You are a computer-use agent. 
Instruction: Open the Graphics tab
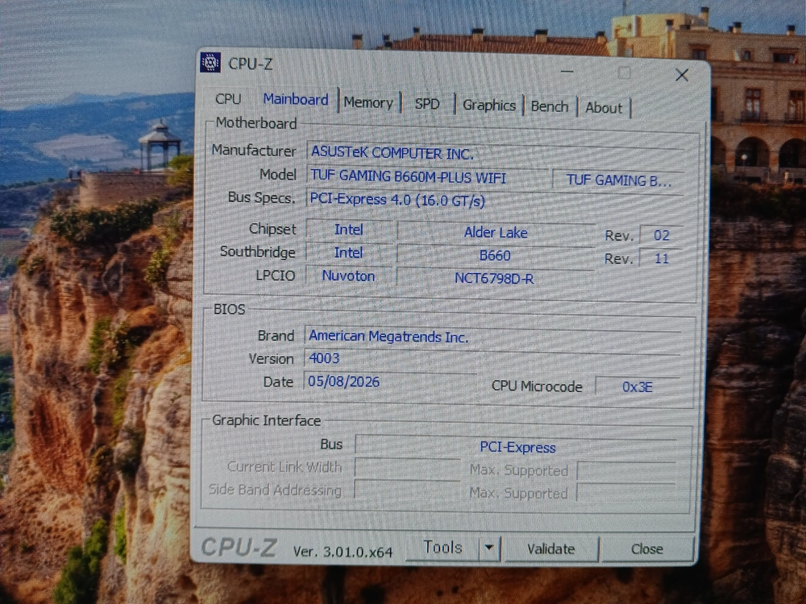click(489, 105)
